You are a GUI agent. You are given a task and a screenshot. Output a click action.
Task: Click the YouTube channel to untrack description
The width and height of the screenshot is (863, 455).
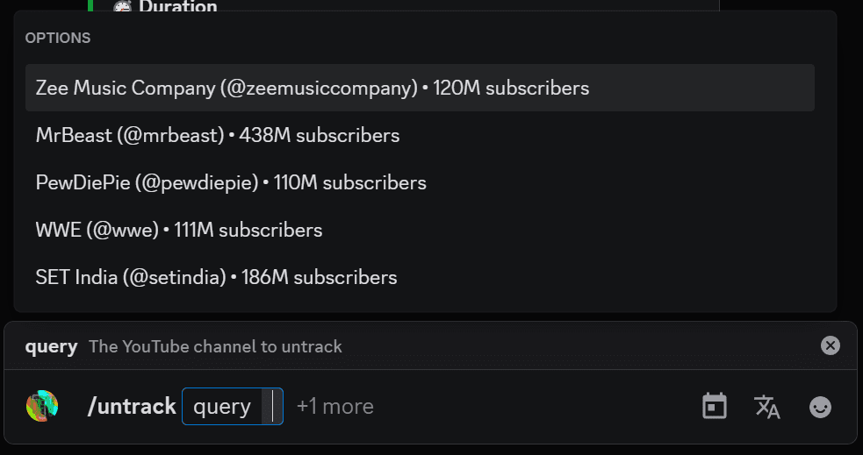pos(215,346)
